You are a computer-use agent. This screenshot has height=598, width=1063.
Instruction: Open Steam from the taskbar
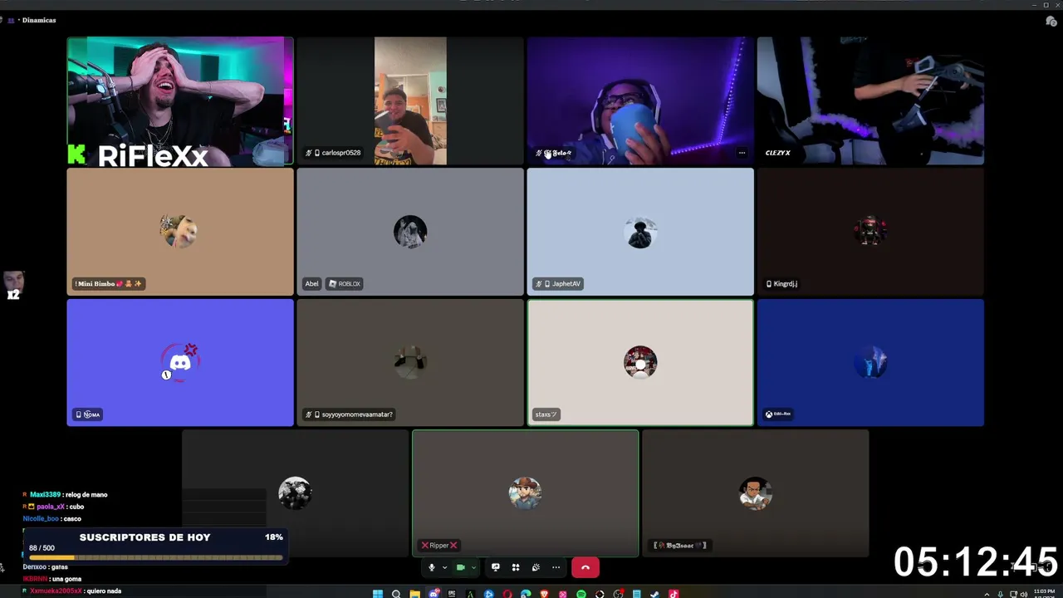(x=655, y=594)
